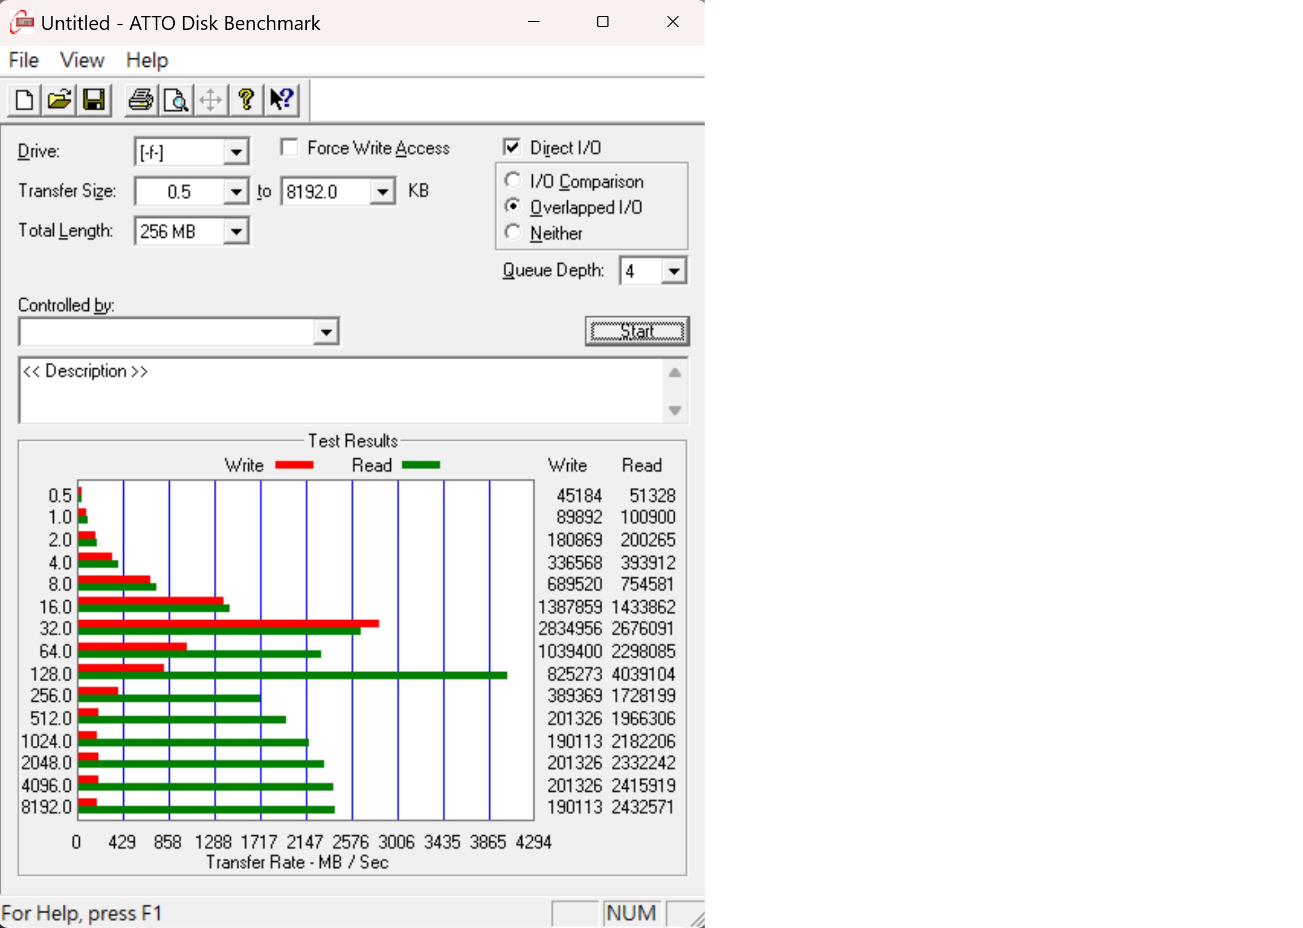Click the 8192.0 row label in chart

coord(46,807)
